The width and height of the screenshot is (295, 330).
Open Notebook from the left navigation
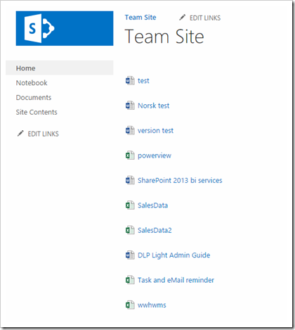pos(32,83)
